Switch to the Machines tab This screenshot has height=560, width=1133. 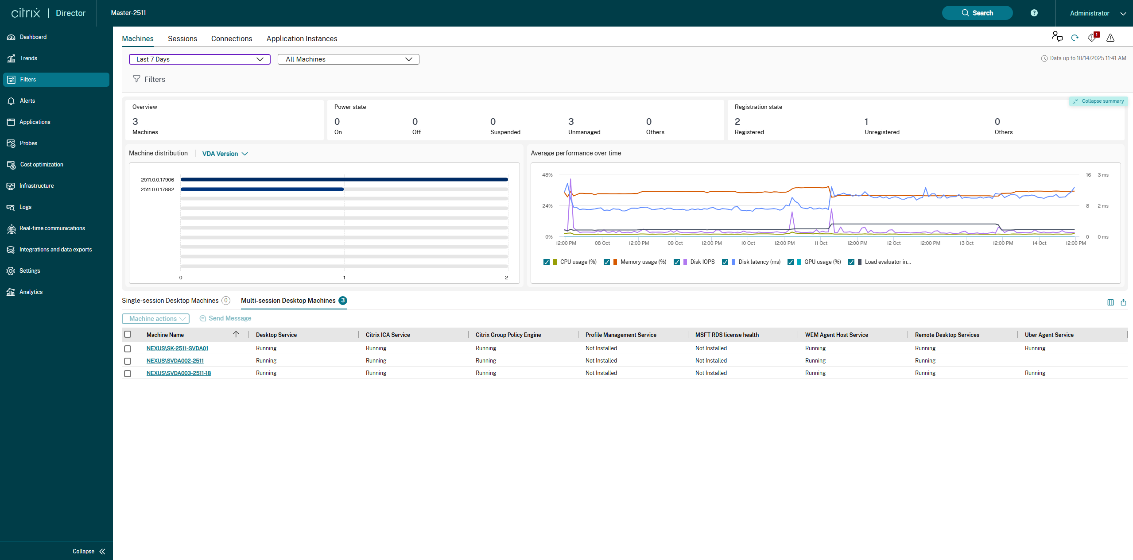click(138, 39)
